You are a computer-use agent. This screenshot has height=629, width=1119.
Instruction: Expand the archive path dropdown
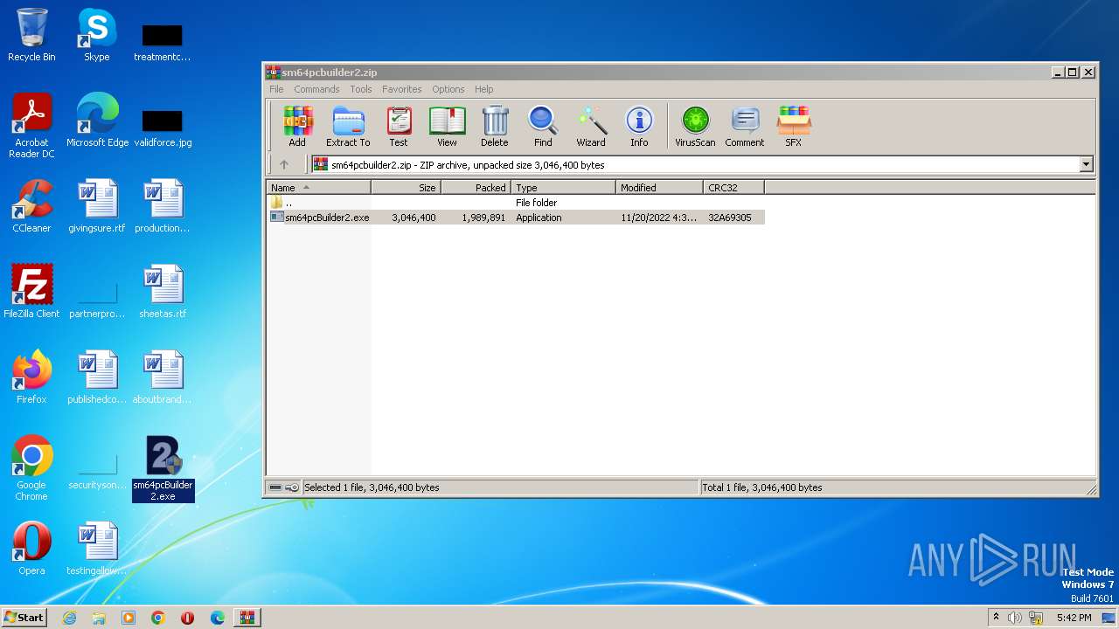[x=1086, y=164]
